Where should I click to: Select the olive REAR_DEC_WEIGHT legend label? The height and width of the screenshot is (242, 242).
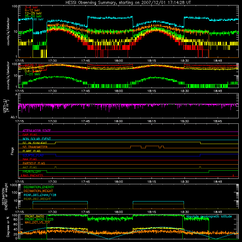click(x=37, y=199)
